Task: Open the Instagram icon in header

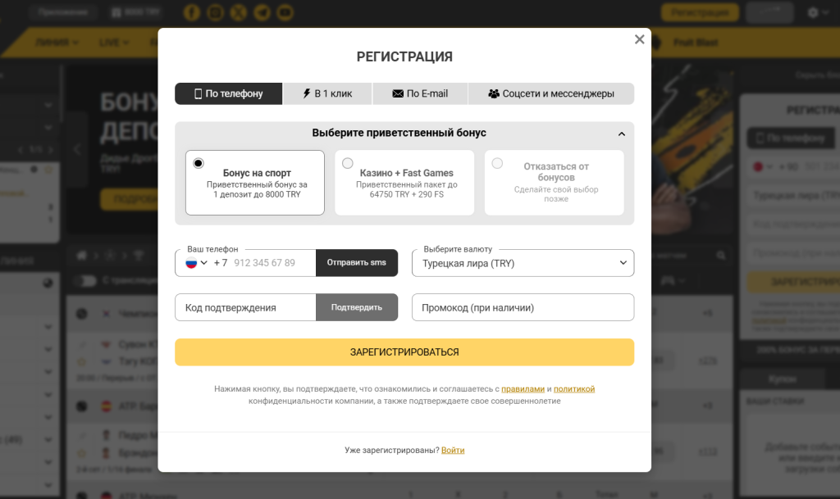Action: [216, 12]
